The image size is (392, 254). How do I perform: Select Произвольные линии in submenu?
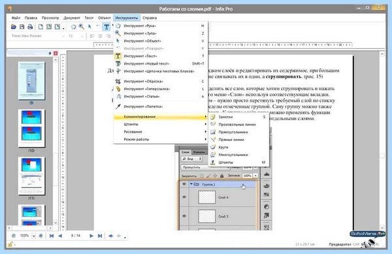238,124
